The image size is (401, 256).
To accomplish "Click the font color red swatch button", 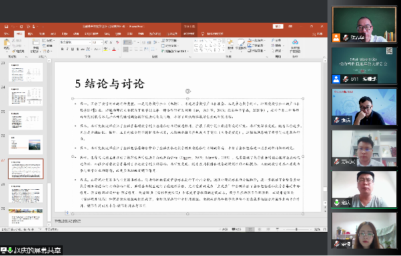I will click(114, 49).
